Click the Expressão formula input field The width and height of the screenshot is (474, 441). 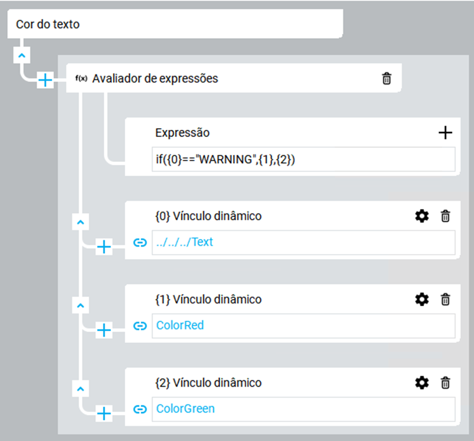pos(303,159)
